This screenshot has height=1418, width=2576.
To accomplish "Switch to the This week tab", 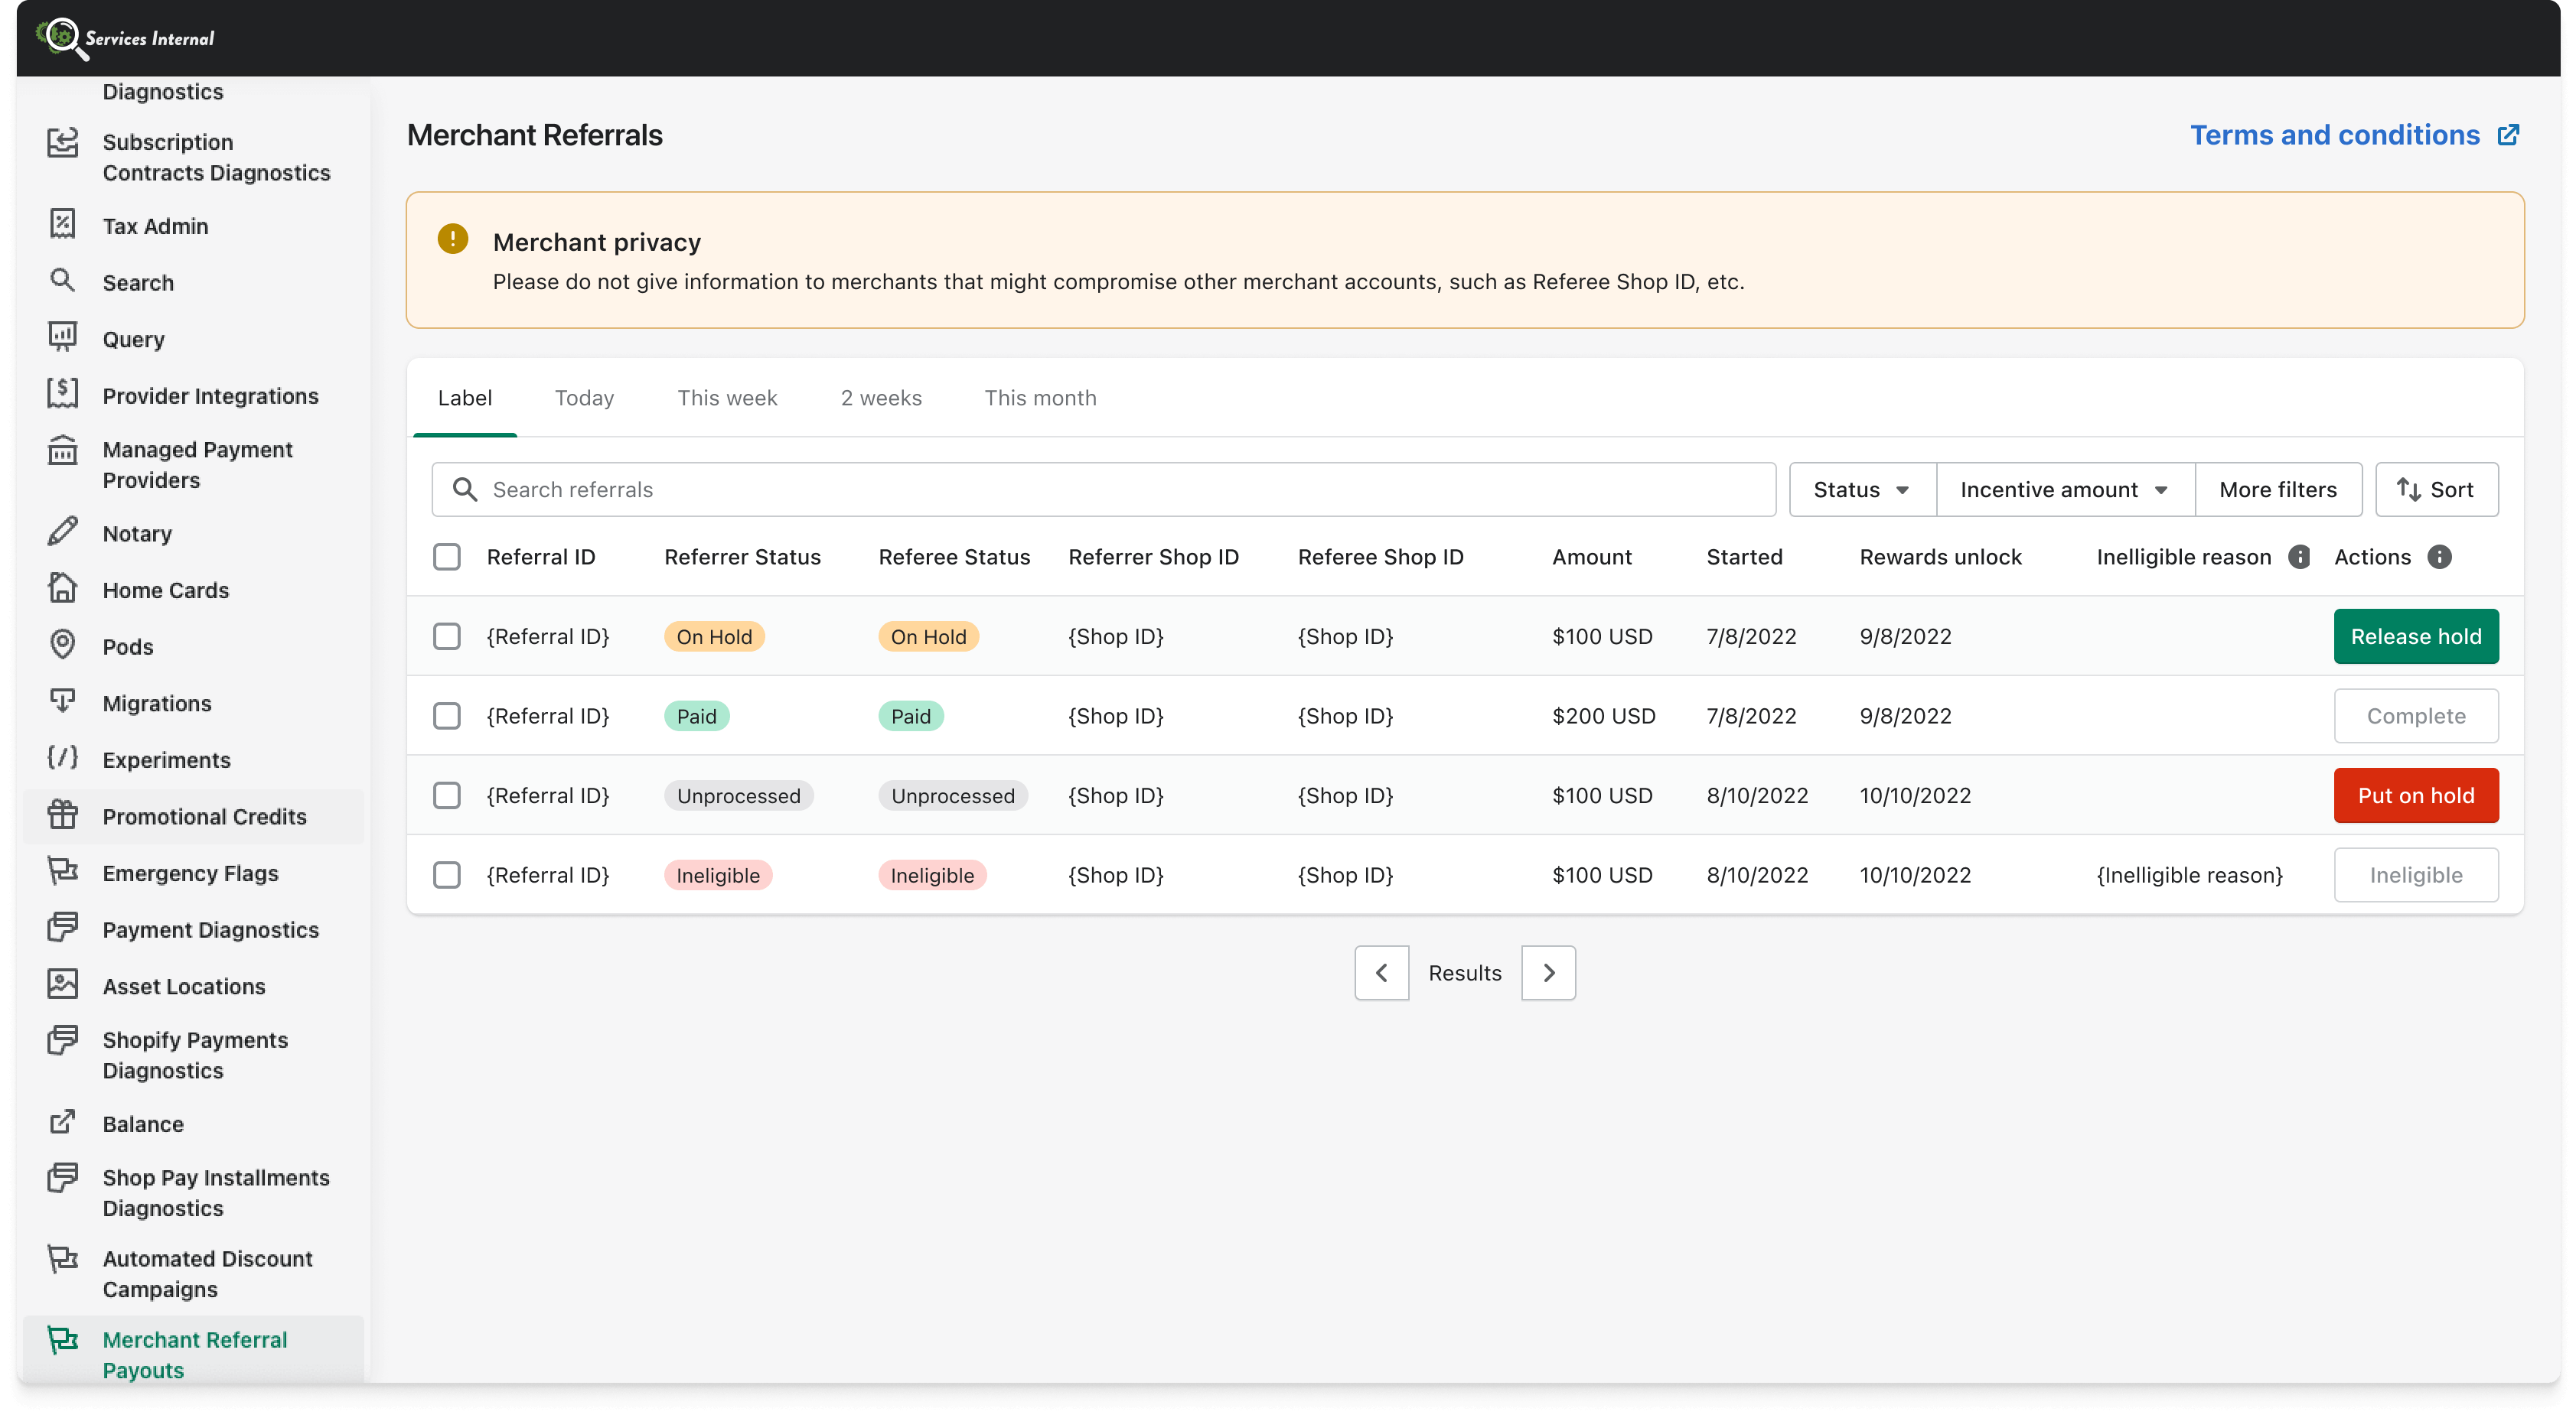I will coord(727,397).
